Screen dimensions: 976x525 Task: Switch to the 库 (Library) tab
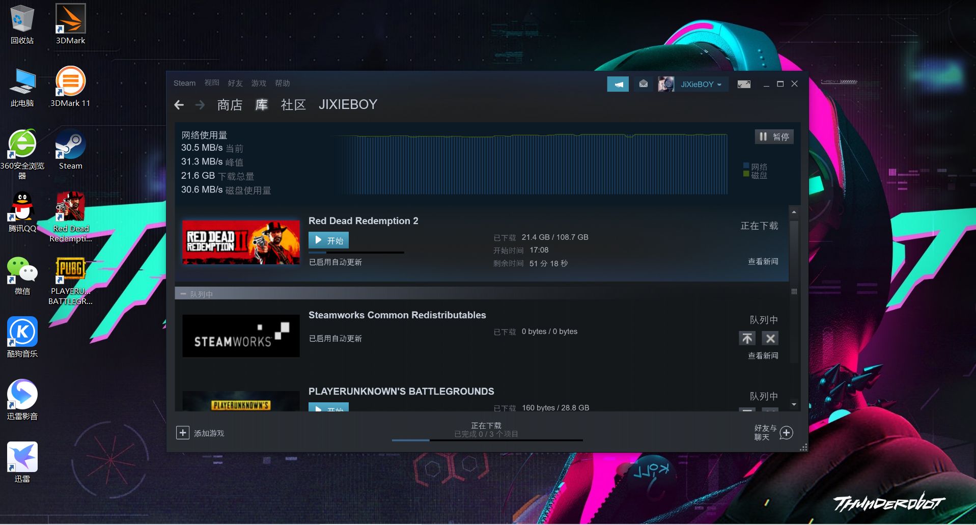pyautogui.click(x=262, y=105)
